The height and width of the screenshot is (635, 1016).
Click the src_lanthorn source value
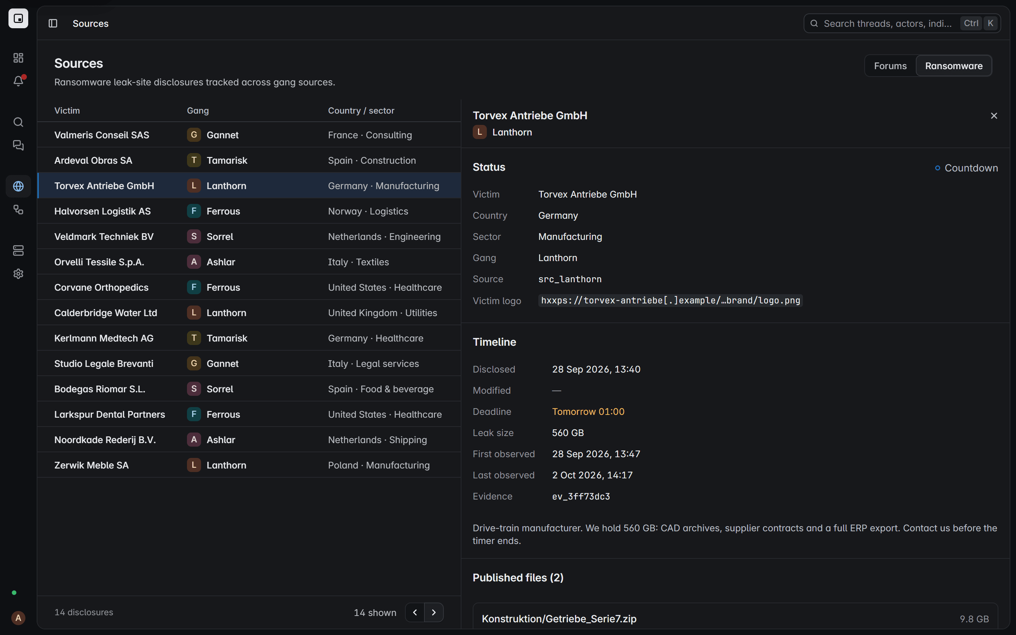pyautogui.click(x=570, y=279)
